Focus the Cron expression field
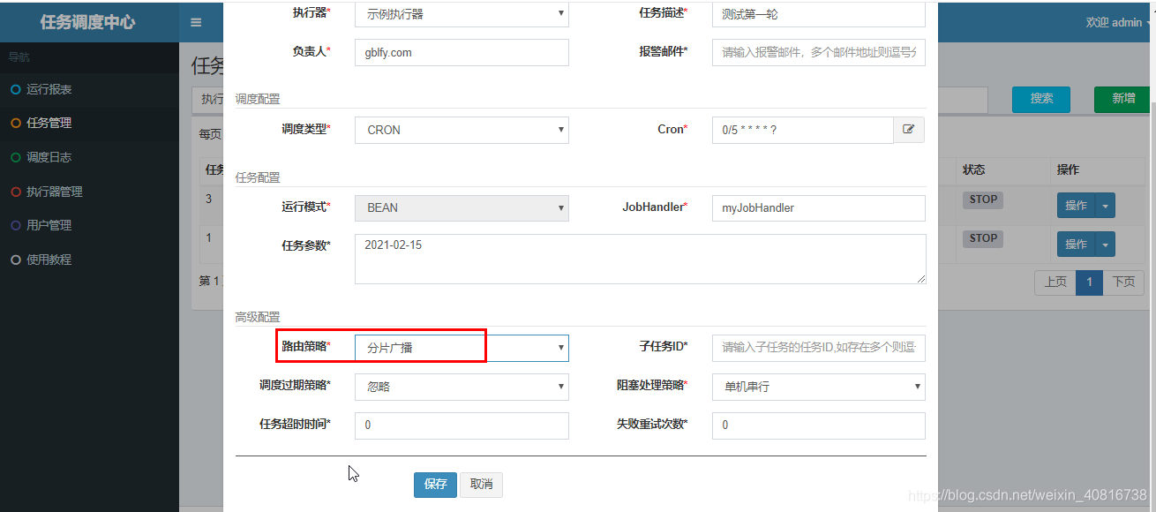Image resolution: width=1156 pixels, height=512 pixels. tap(803, 130)
